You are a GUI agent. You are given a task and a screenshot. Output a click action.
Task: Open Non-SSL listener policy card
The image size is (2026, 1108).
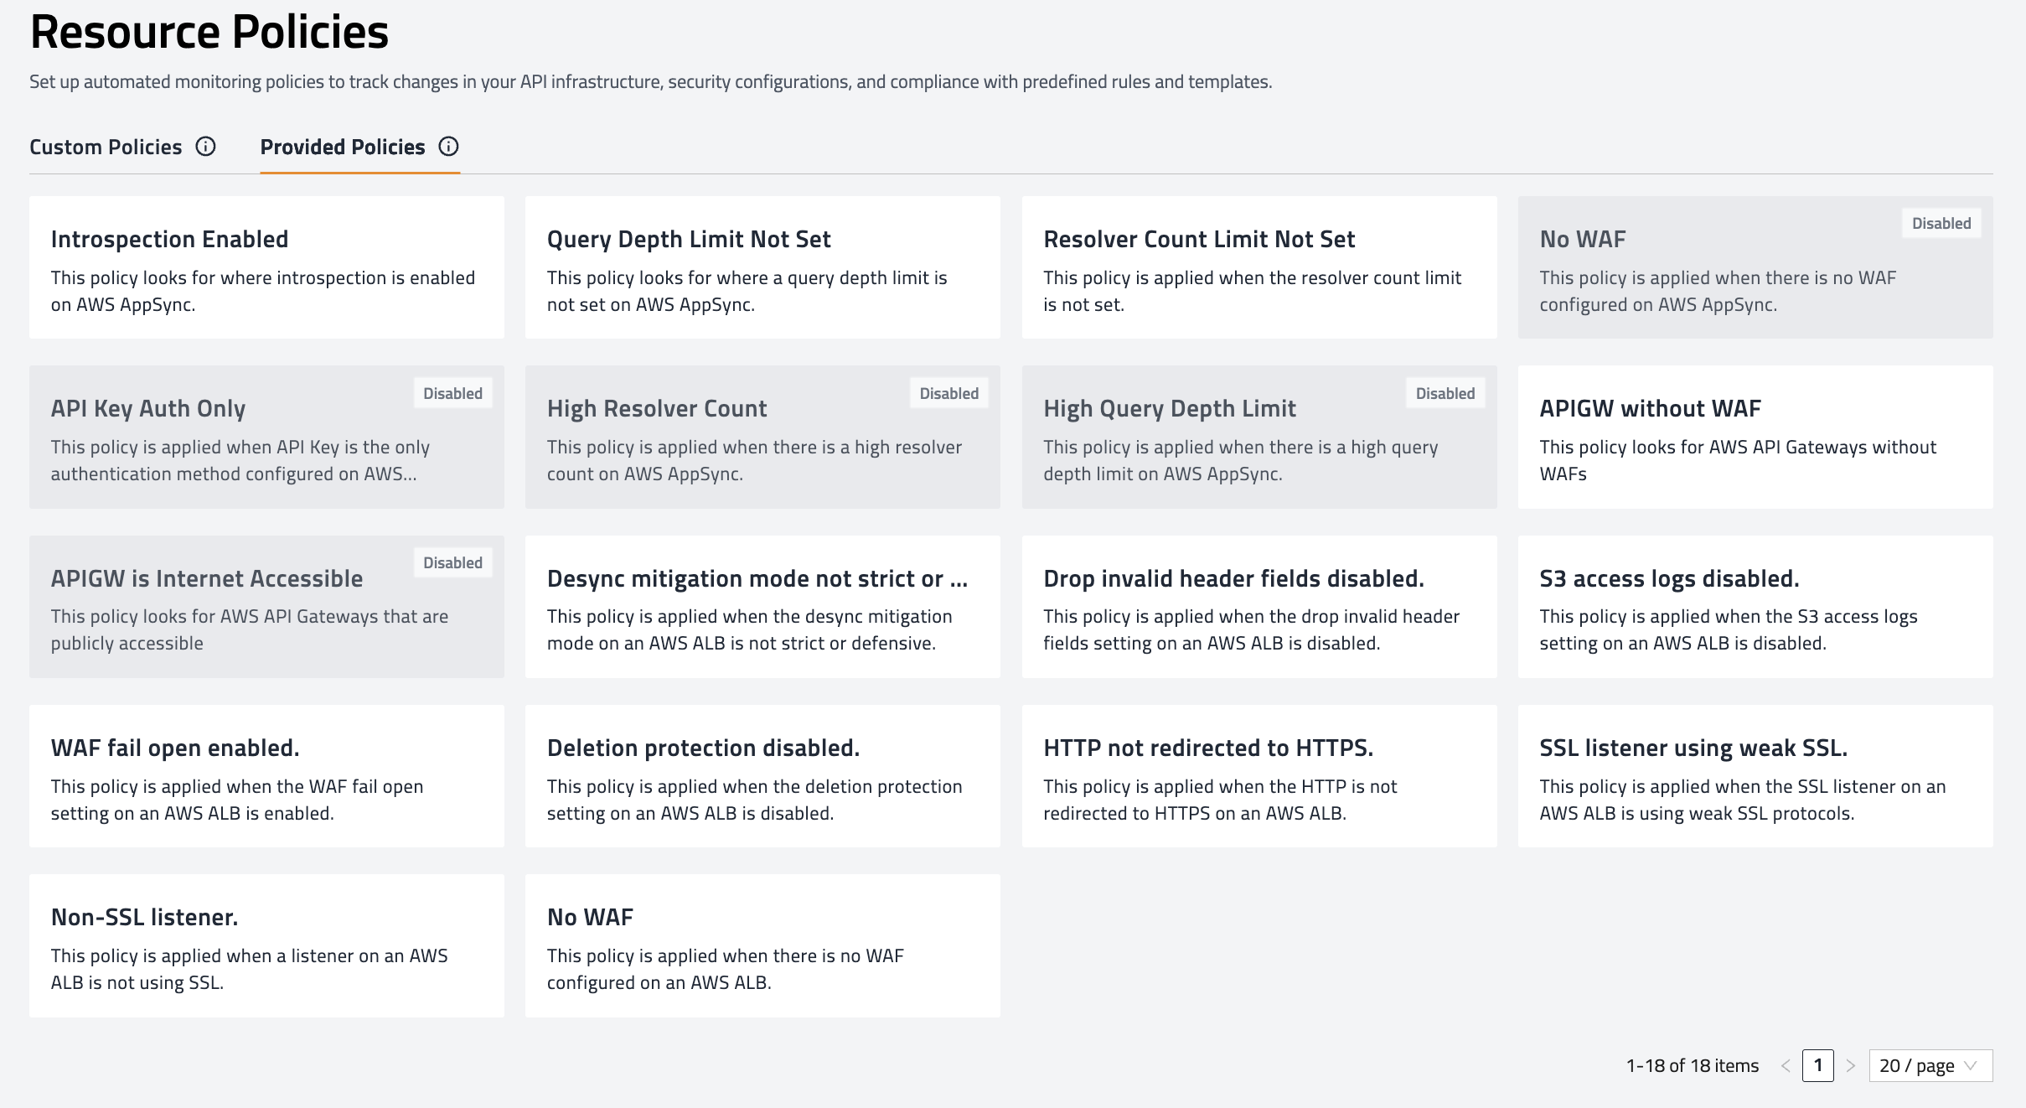[266, 945]
